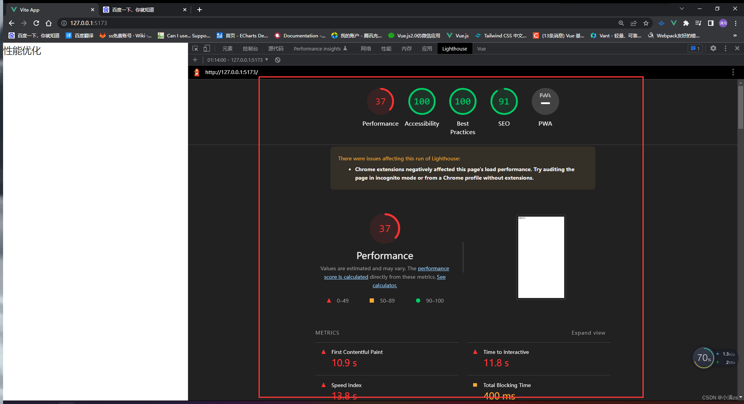Click the site info icon beside the URL
This screenshot has width=744, height=404.
[64, 23]
